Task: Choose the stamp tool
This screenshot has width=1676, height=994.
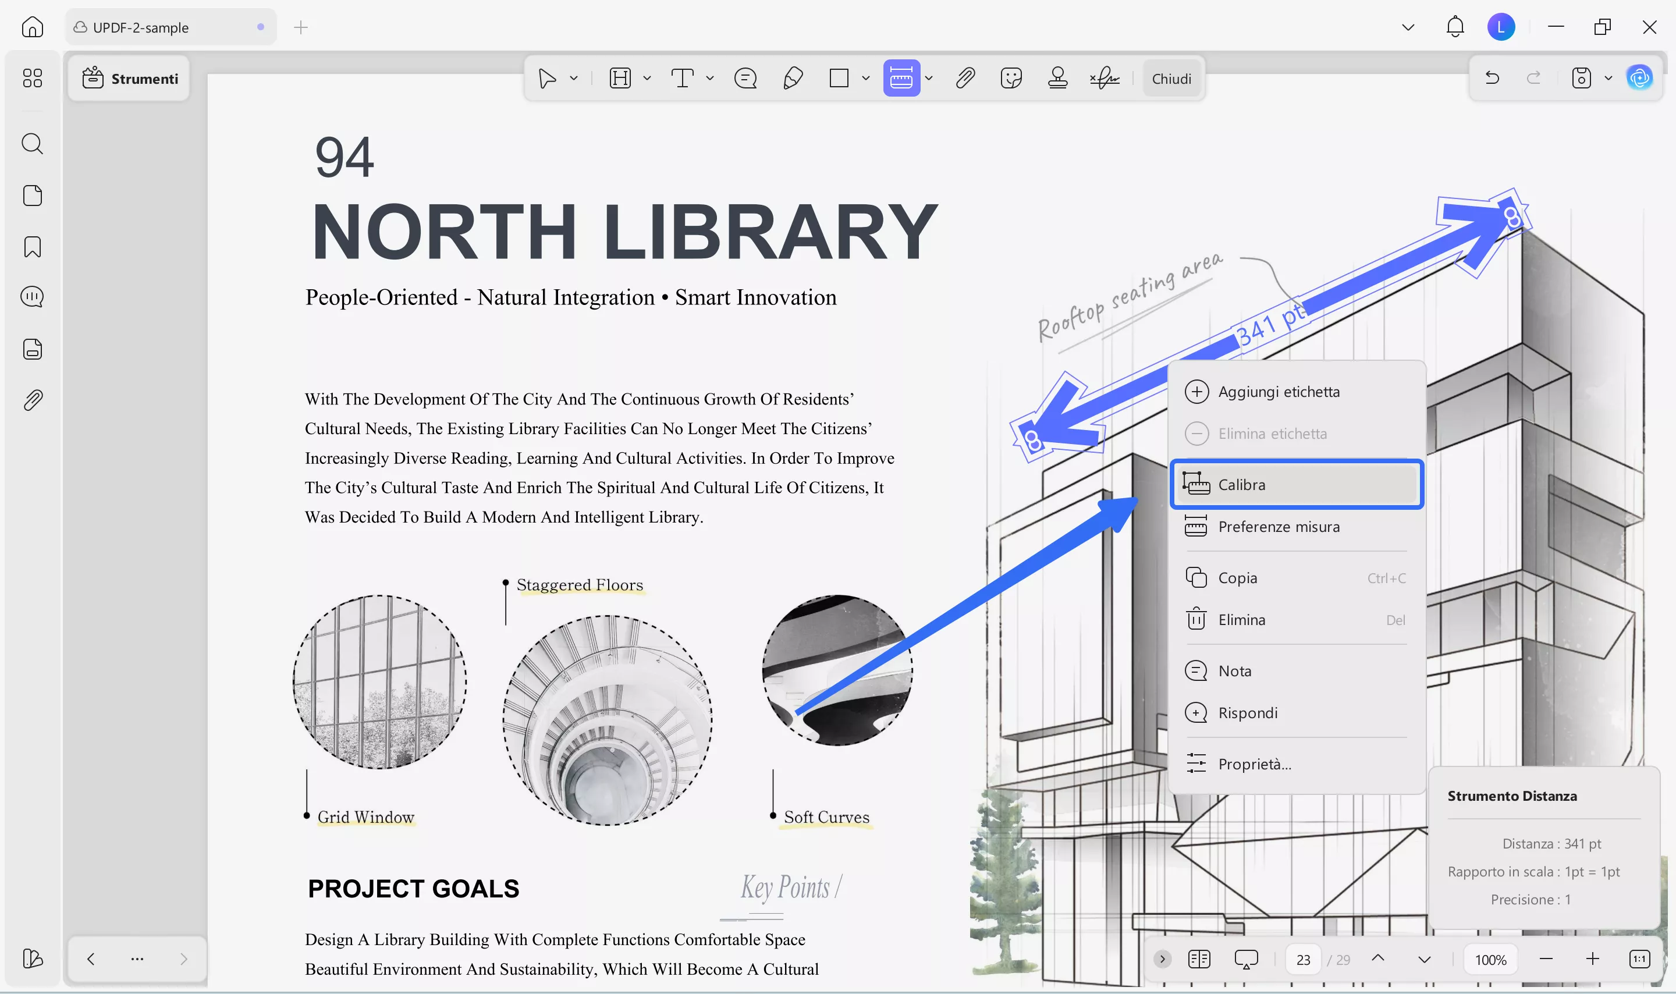Action: point(1057,79)
